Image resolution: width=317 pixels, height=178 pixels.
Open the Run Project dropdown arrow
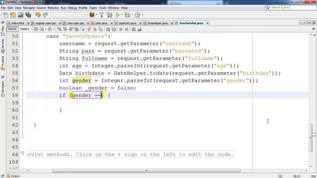click(122, 14)
